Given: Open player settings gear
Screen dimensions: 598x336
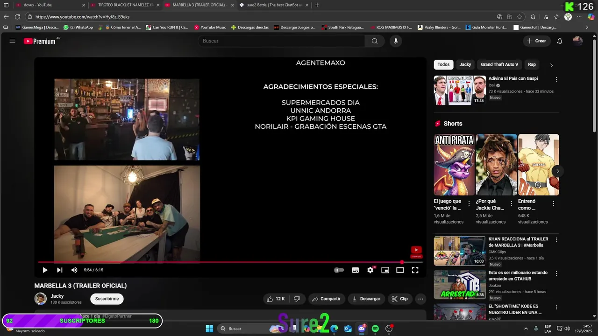Looking at the screenshot, I should tap(370, 270).
